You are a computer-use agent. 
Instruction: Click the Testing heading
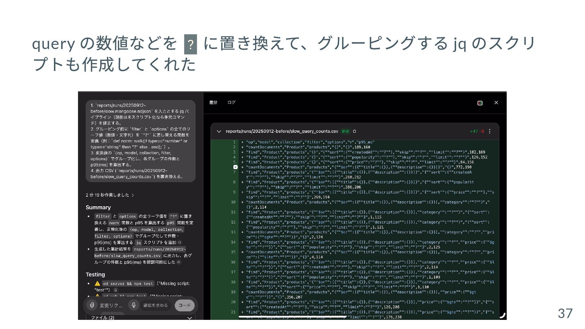click(x=95, y=275)
